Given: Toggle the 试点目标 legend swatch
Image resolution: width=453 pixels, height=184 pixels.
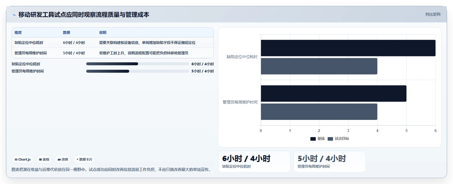Looking at the screenshot, I should [x=330, y=139].
